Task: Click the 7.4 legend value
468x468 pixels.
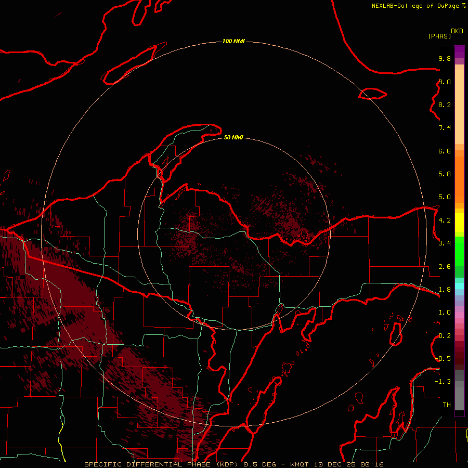Action: pyautogui.click(x=445, y=128)
